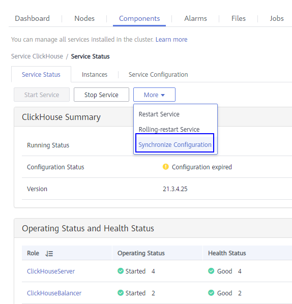The width and height of the screenshot is (292, 304).
Task: Go to Service ClickHouse breadcrumb
Action: pyautogui.click(x=37, y=56)
